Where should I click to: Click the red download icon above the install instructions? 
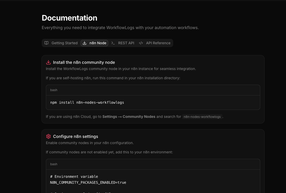[48, 62]
